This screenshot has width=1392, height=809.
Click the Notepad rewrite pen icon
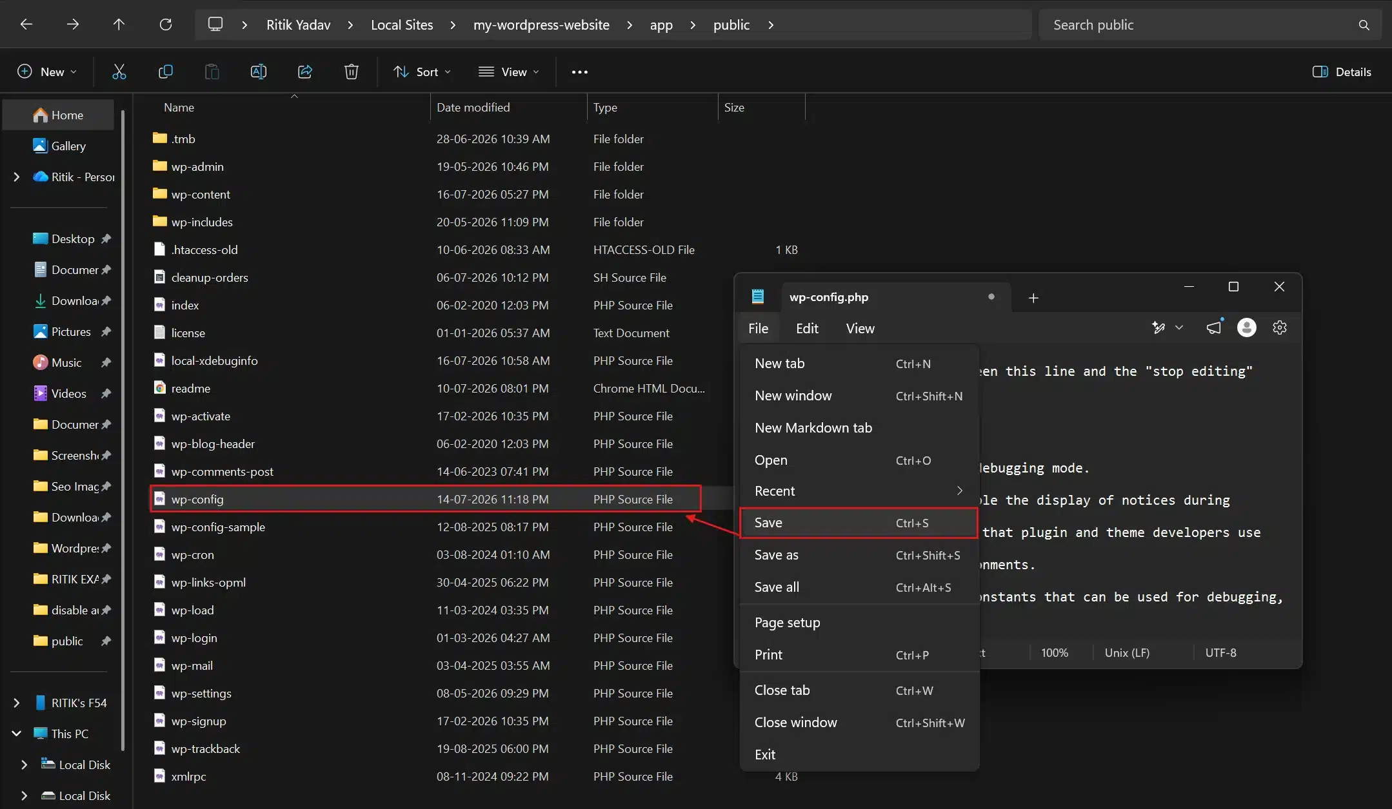click(1158, 328)
